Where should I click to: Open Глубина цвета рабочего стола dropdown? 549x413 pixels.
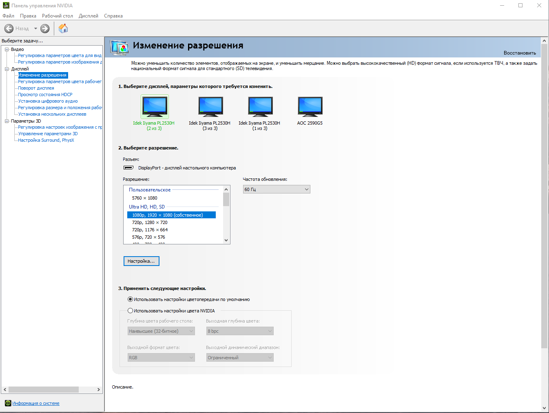pyautogui.click(x=161, y=331)
